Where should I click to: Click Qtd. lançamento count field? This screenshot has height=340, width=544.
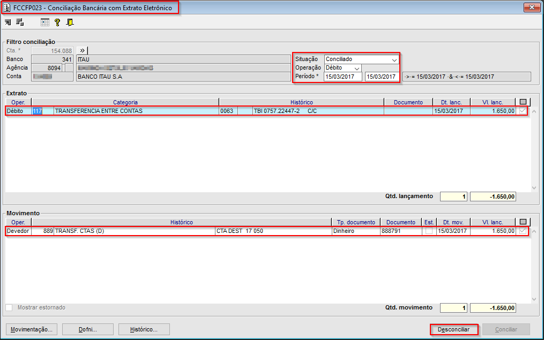(x=453, y=197)
